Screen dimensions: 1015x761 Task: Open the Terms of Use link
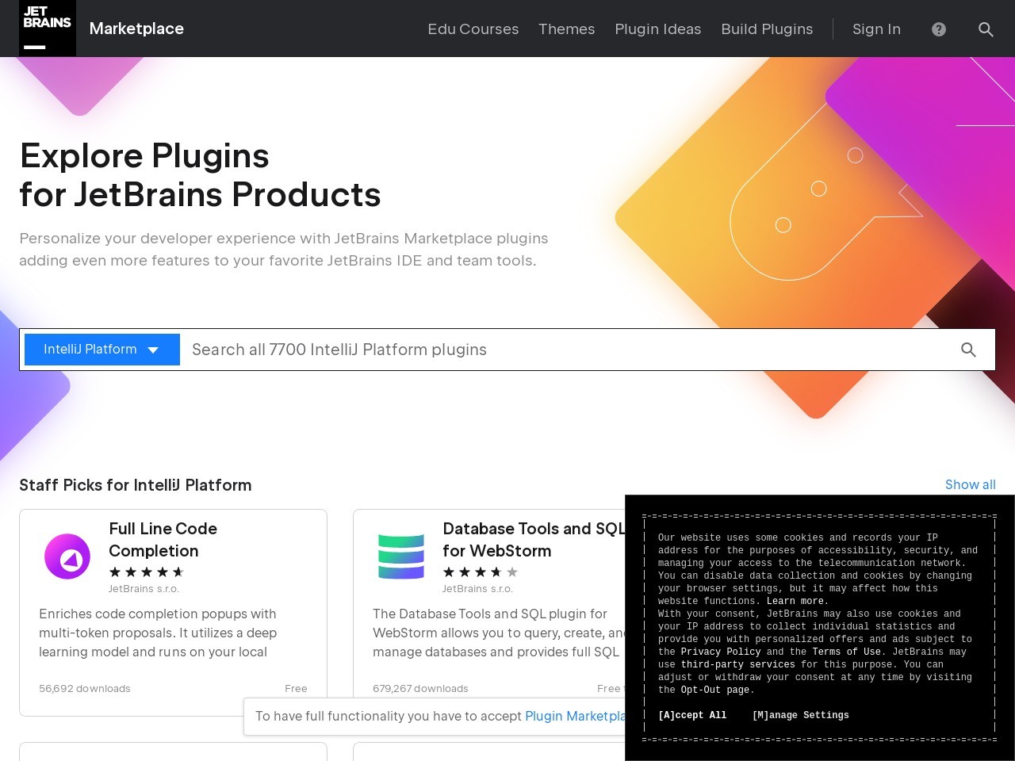tap(846, 652)
